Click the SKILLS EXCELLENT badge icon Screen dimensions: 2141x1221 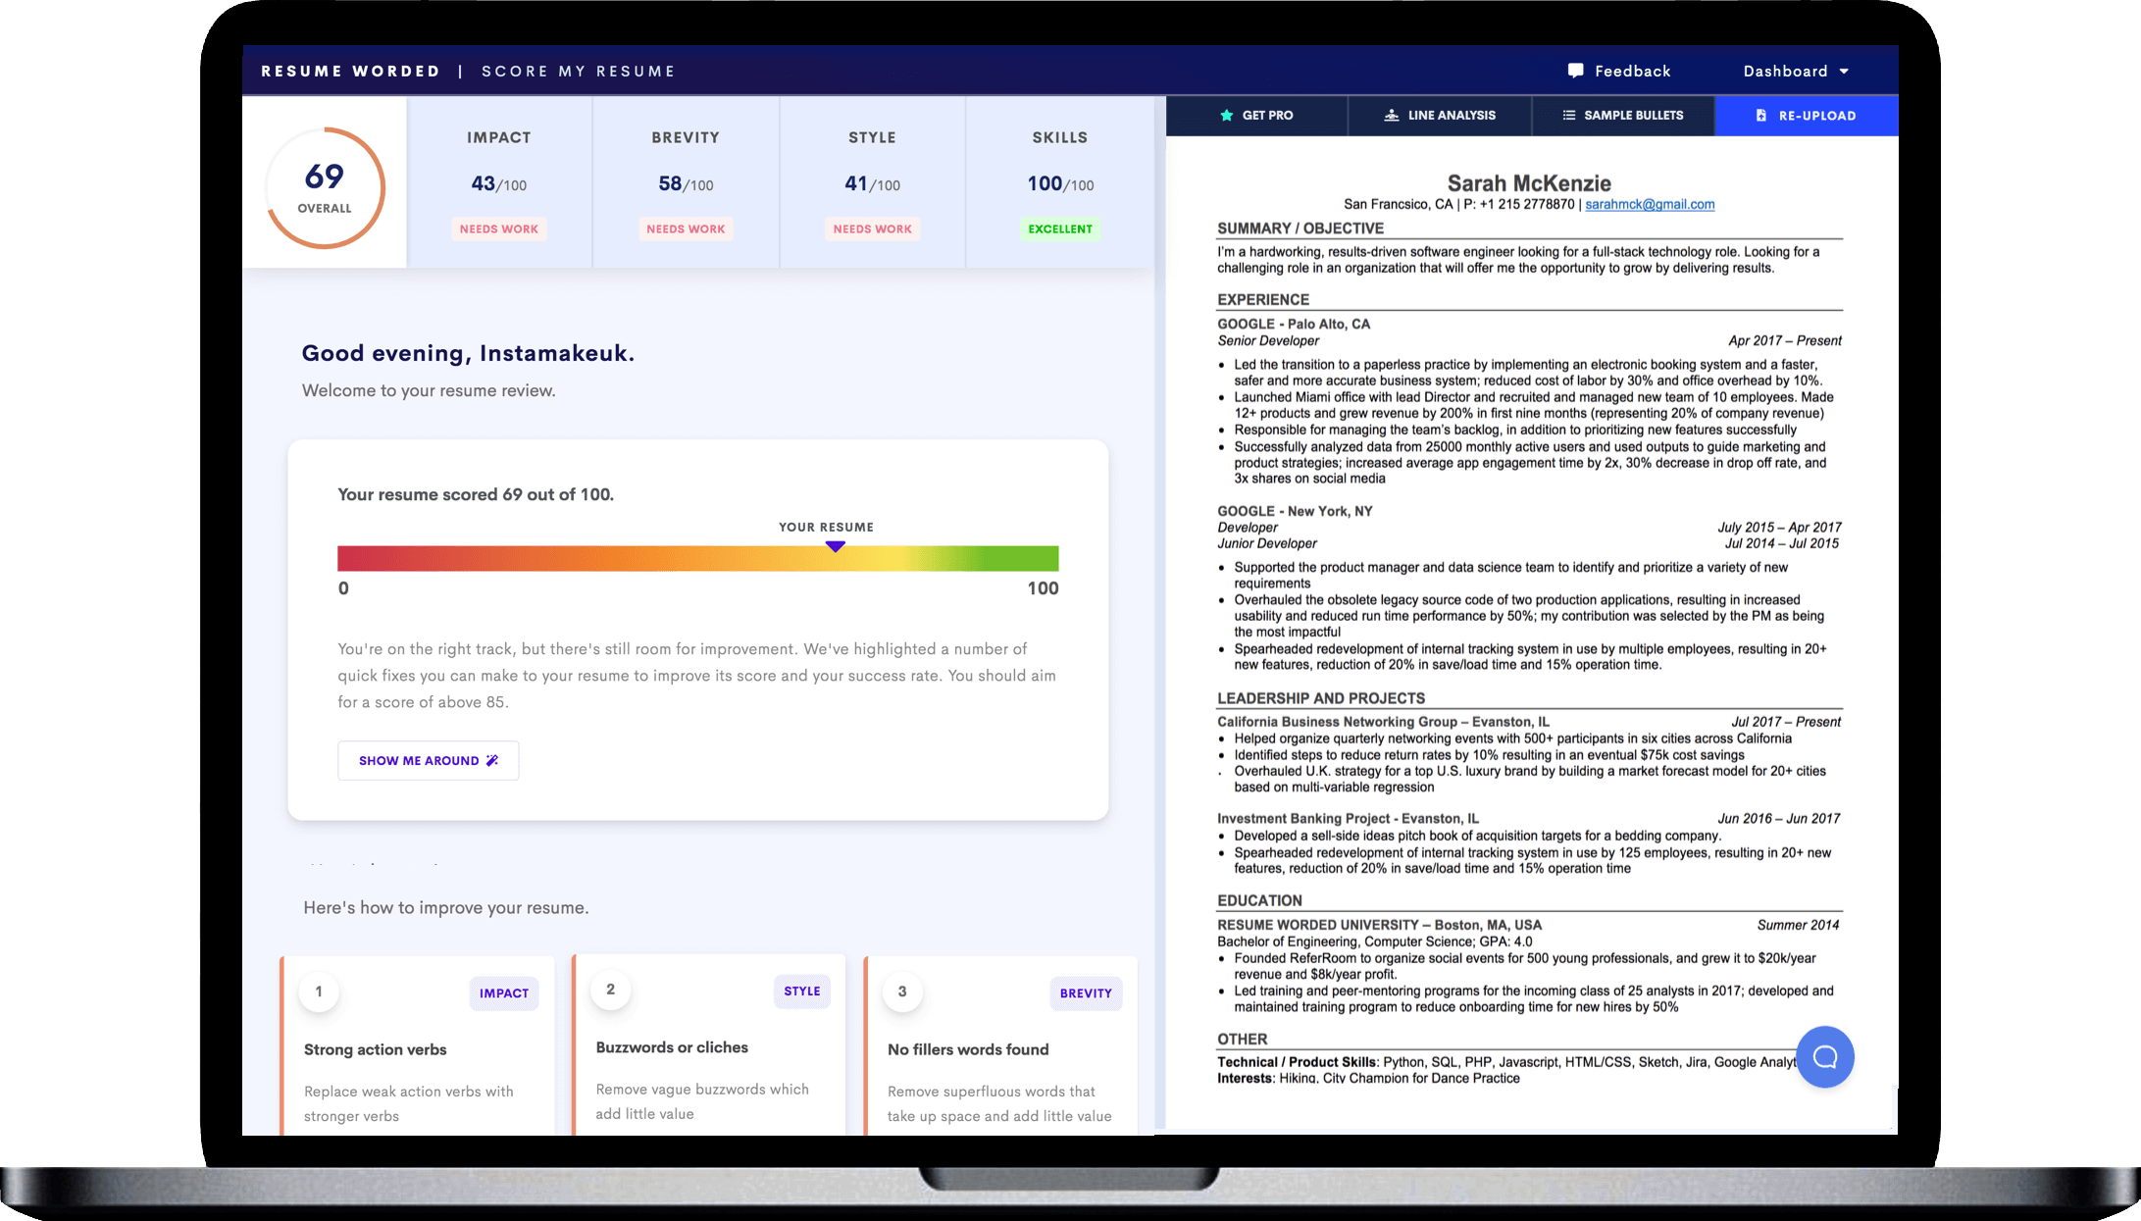tap(1057, 229)
